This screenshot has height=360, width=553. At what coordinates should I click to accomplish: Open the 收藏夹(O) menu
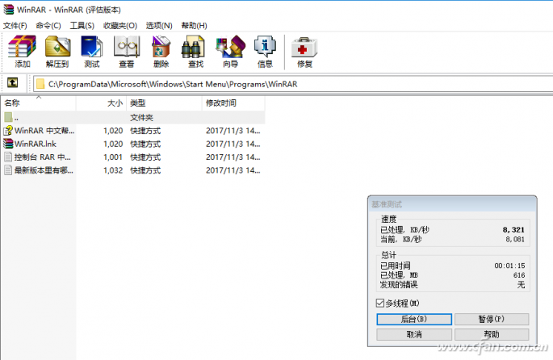pyautogui.click(x=120, y=25)
